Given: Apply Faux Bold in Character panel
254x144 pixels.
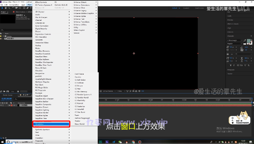Looking at the screenshot, I should pos(231,65).
